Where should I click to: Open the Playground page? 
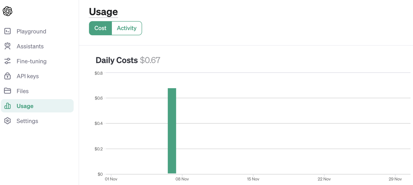tap(31, 31)
